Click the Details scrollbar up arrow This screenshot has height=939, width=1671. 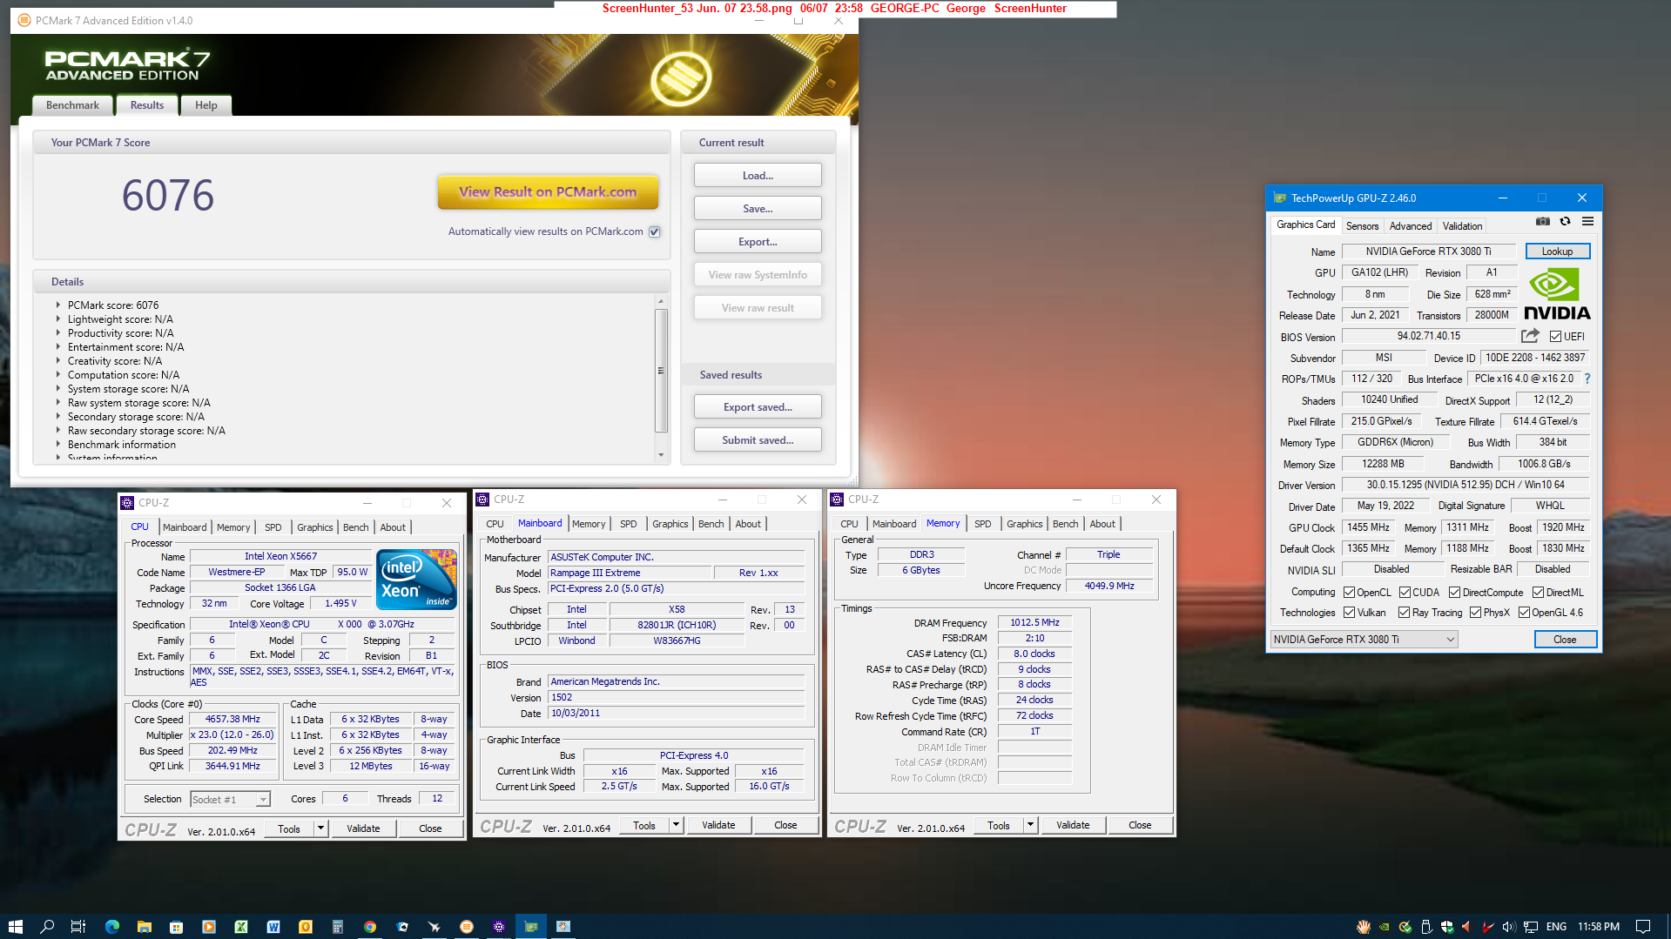click(661, 301)
